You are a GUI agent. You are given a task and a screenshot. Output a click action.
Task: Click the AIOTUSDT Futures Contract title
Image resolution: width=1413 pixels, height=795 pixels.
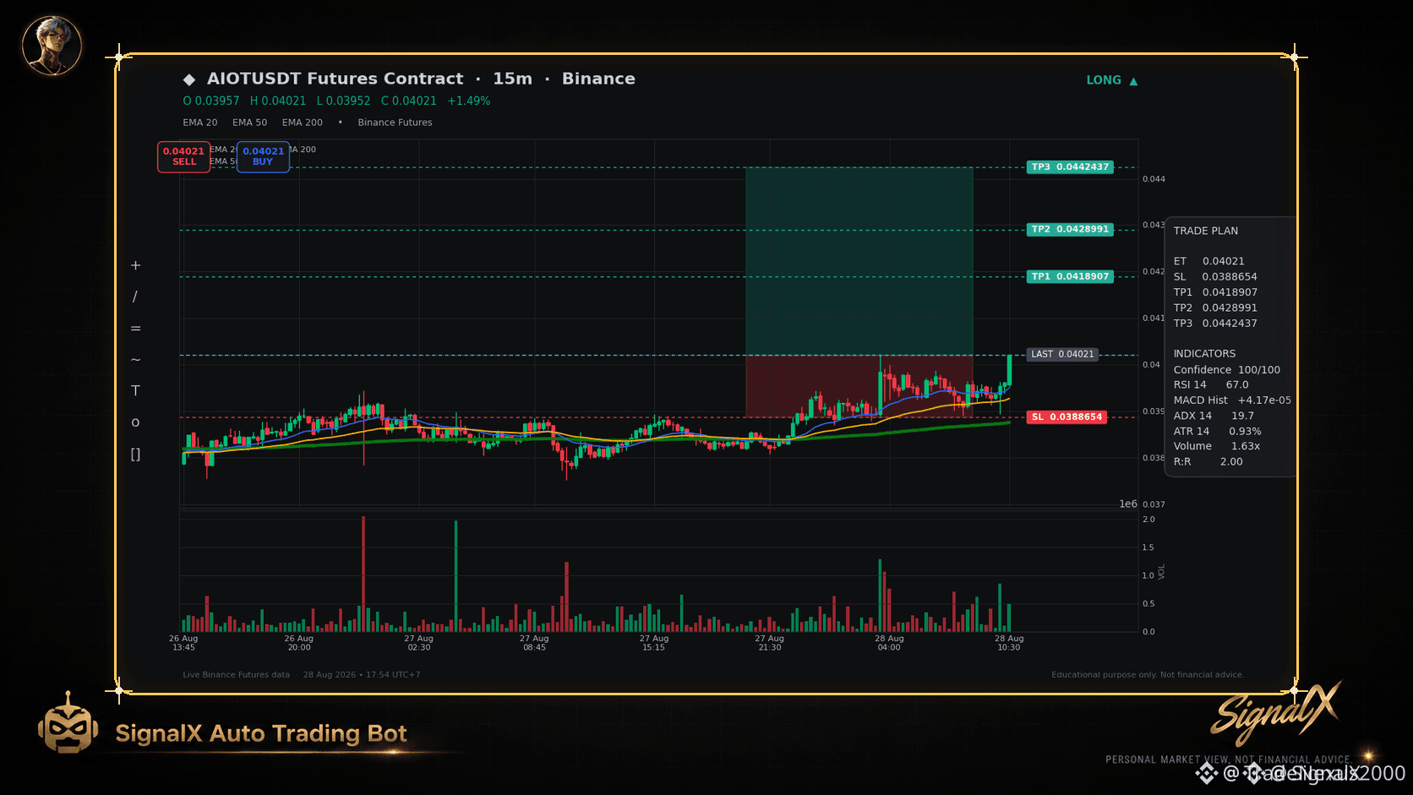(x=336, y=79)
